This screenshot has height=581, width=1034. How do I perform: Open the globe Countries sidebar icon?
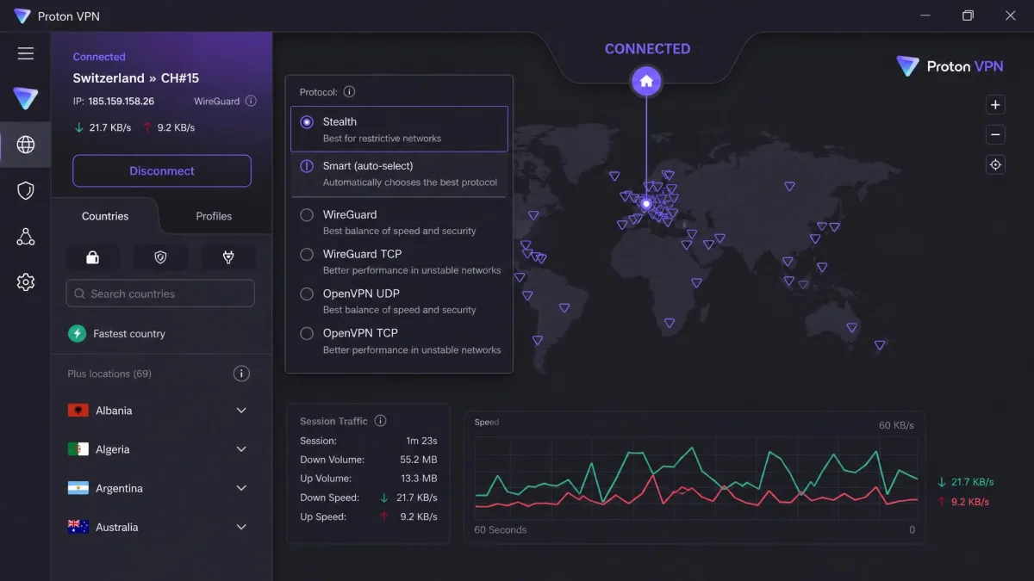(x=26, y=145)
